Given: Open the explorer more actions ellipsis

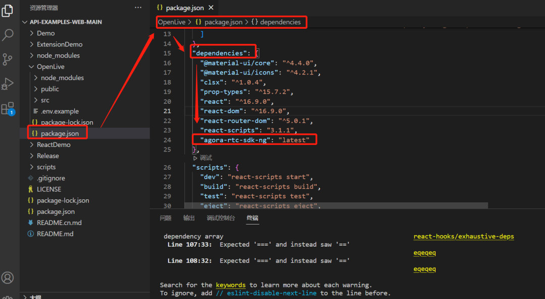Looking at the screenshot, I should (x=138, y=8).
